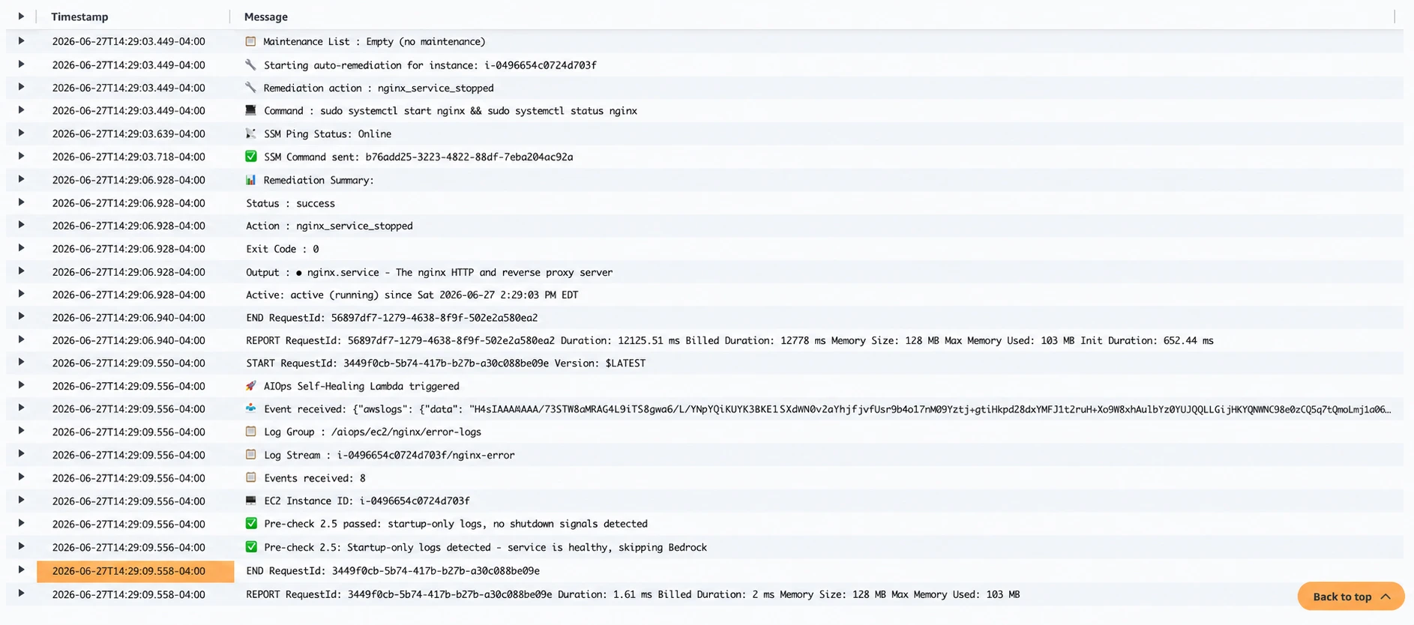Expand the REPORT row with Duration 1.61 ms
The image size is (1414, 625).
tap(21, 594)
